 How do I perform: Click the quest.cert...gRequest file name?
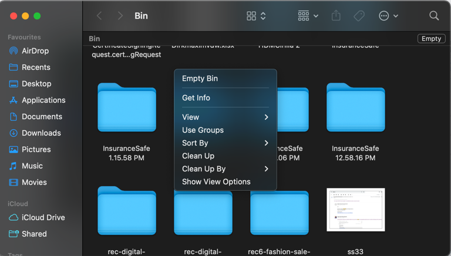point(126,55)
